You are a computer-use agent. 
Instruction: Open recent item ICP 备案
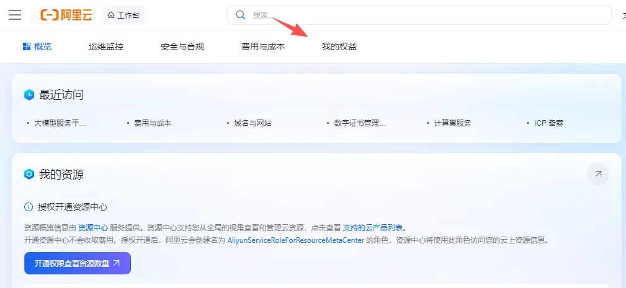[548, 123]
